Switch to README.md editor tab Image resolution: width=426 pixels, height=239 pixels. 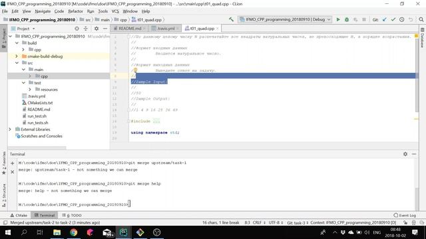point(130,29)
